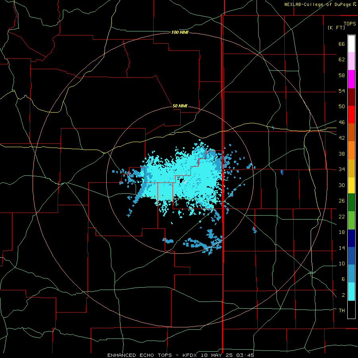The height and width of the screenshot is (358, 358).
Task: Click the legend value 54
Action: click(342, 91)
